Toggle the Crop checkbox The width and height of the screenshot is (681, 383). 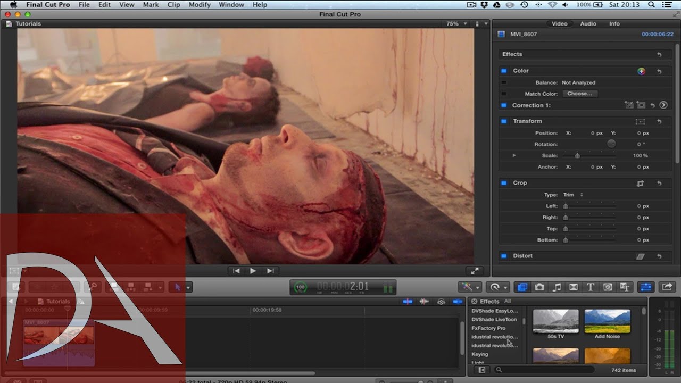503,183
